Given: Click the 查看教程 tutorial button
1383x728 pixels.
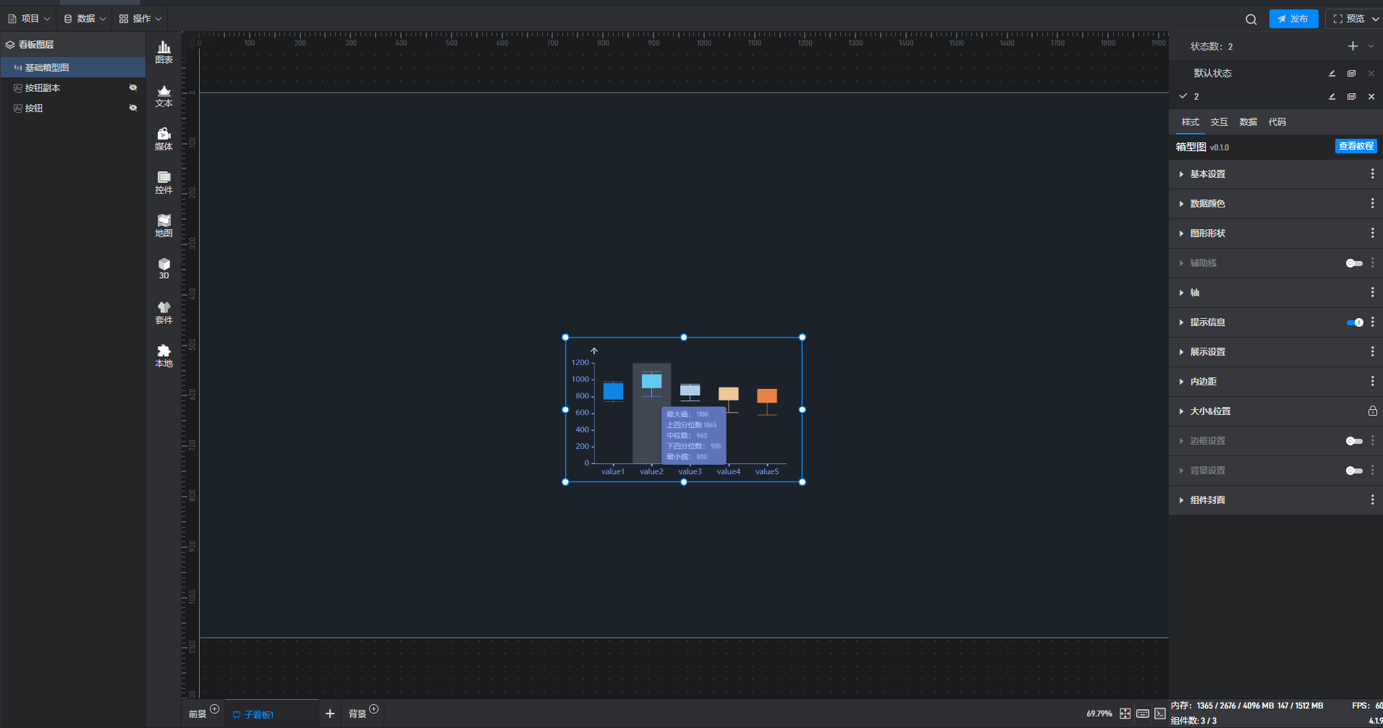Looking at the screenshot, I should [x=1355, y=146].
